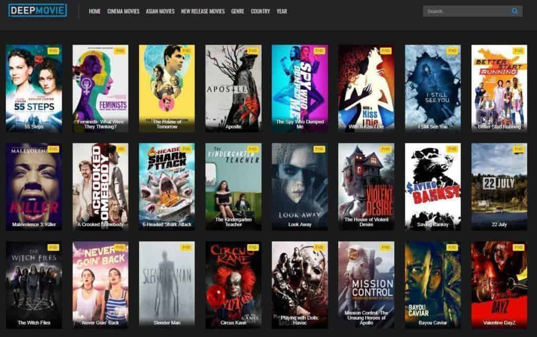Open I Still See You poster
This screenshot has width=537, height=337.
click(x=433, y=88)
